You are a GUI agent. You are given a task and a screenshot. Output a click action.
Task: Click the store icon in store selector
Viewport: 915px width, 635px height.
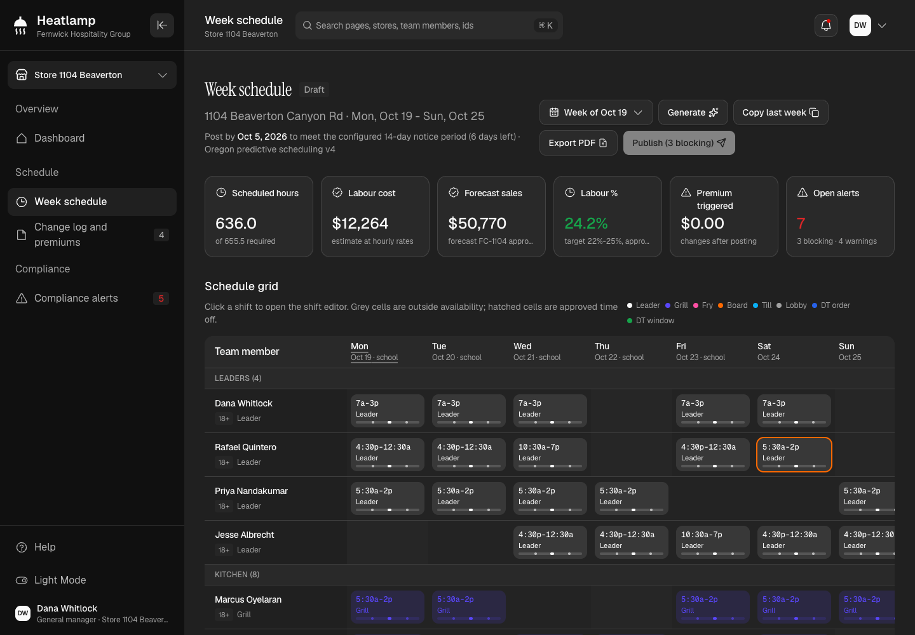coord(22,75)
